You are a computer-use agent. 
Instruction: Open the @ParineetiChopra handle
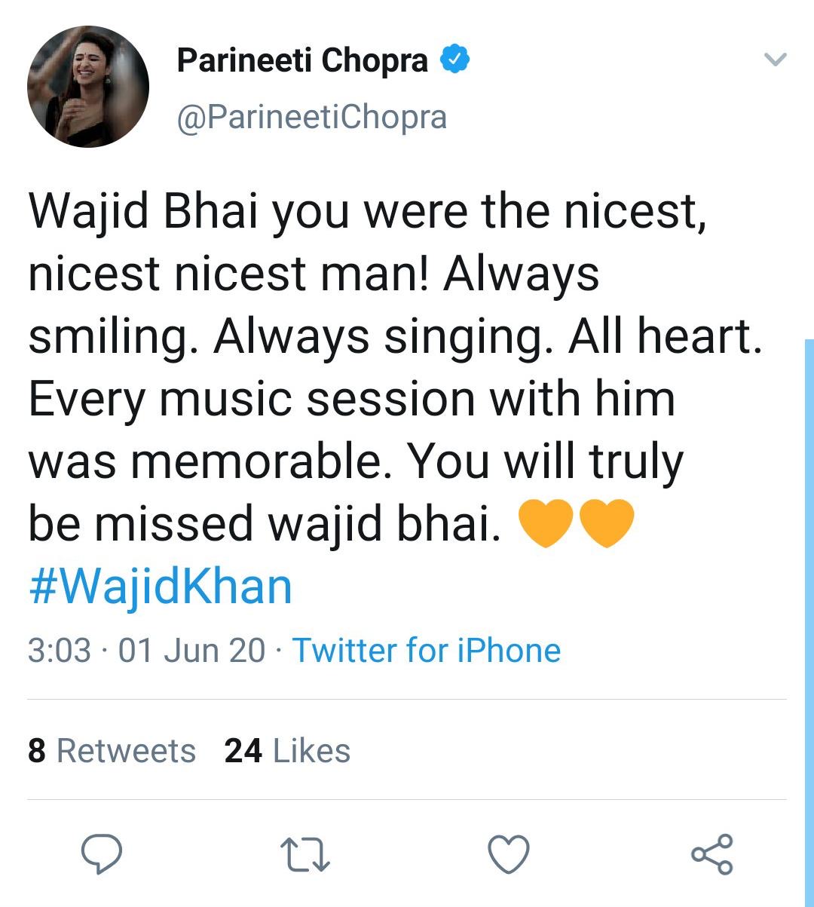(311, 117)
